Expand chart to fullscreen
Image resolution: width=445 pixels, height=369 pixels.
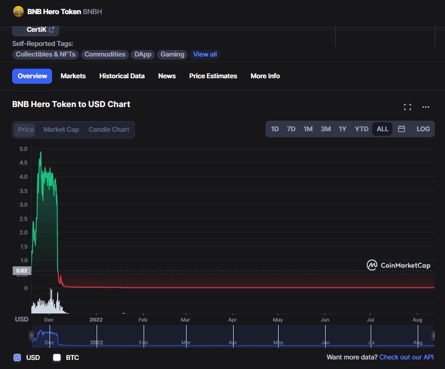(x=408, y=107)
